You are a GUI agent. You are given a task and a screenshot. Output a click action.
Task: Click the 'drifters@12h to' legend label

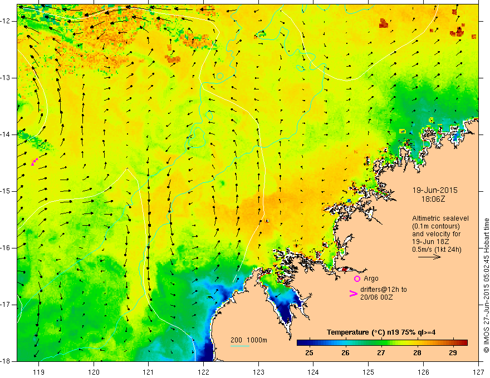(384, 290)
